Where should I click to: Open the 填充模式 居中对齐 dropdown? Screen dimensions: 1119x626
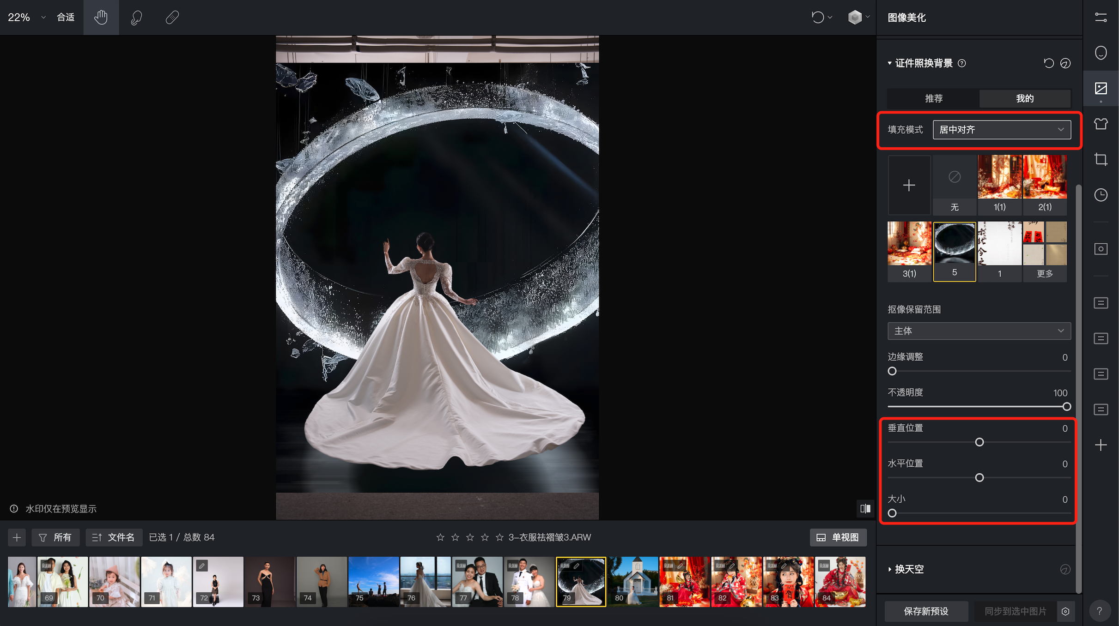[1001, 130]
